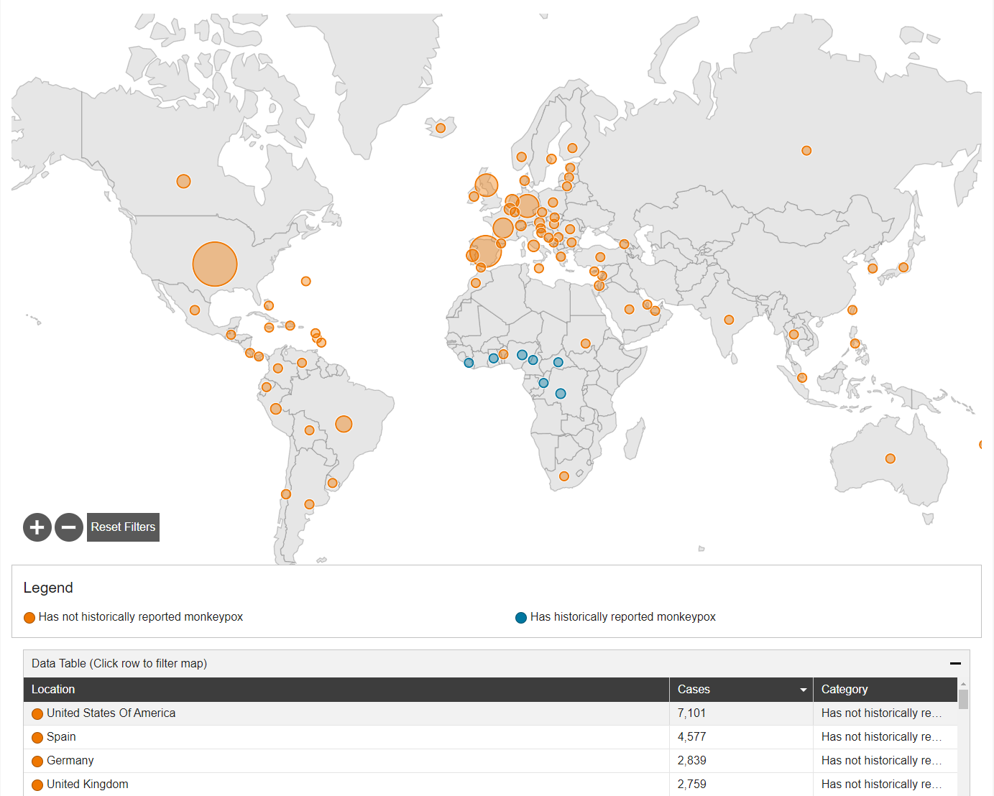Click the 7,101 cases cell
The width and height of the screenshot is (994, 796).
pos(741,713)
